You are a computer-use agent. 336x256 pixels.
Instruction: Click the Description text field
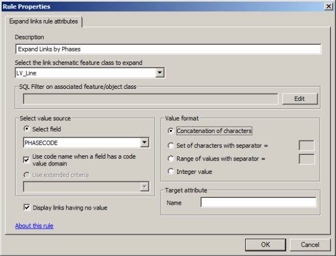click(168, 49)
